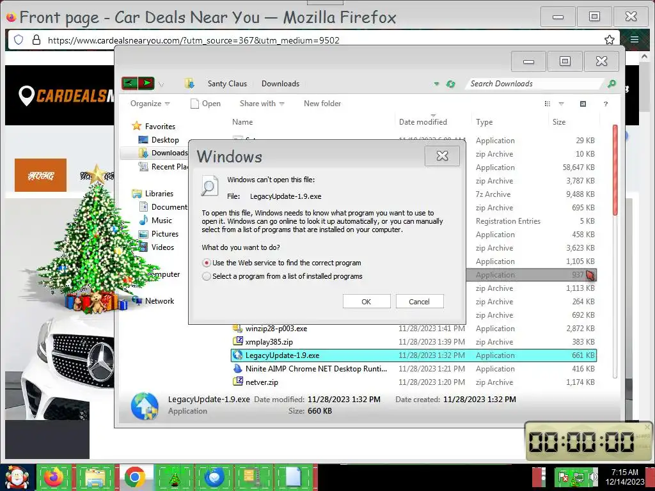Screen dimensions: 655x491
Task: Focus the Search Downloads field
Action: [535, 84]
